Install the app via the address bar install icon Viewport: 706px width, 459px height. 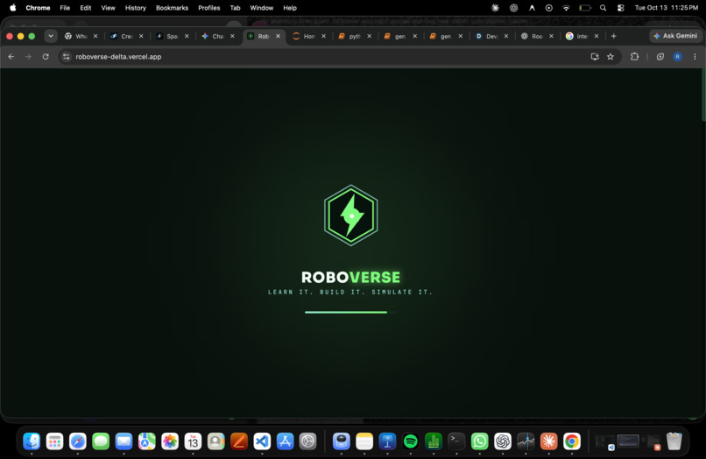click(x=595, y=57)
